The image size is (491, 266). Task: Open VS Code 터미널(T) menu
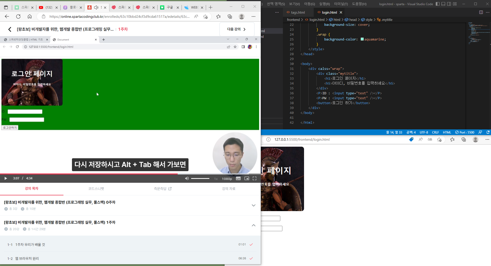341,4
